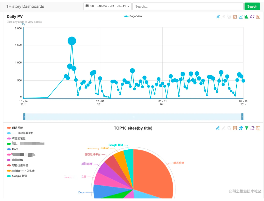The width and height of the screenshot is (264, 201).
Task: Click the Daily PV chart title
Action: point(15,16)
